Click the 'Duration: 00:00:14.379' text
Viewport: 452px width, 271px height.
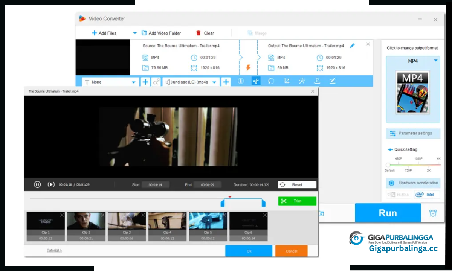(x=252, y=185)
